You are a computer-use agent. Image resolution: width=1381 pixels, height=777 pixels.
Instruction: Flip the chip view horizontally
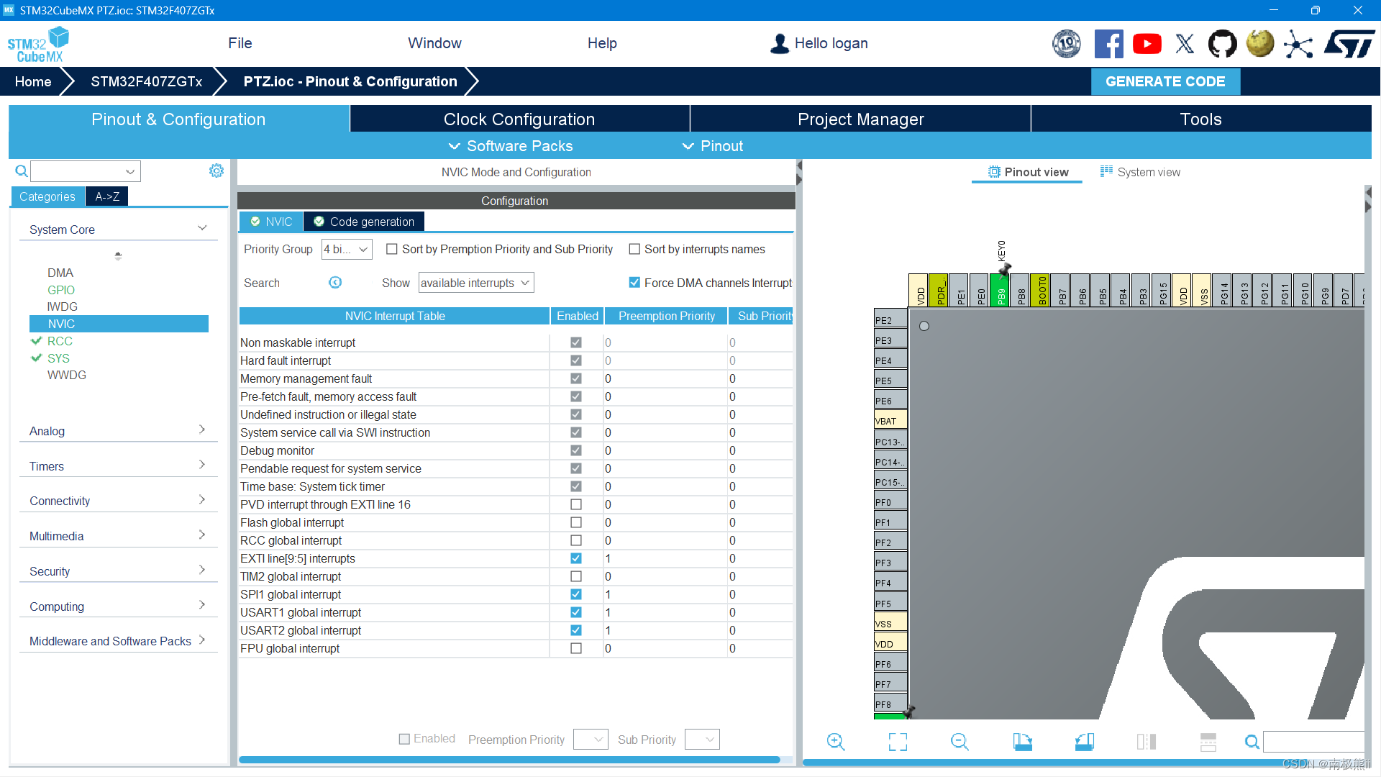pos(1147,742)
